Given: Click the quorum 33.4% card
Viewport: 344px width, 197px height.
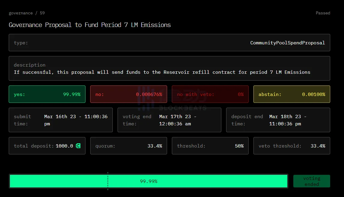Looking at the screenshot, I should (x=128, y=146).
